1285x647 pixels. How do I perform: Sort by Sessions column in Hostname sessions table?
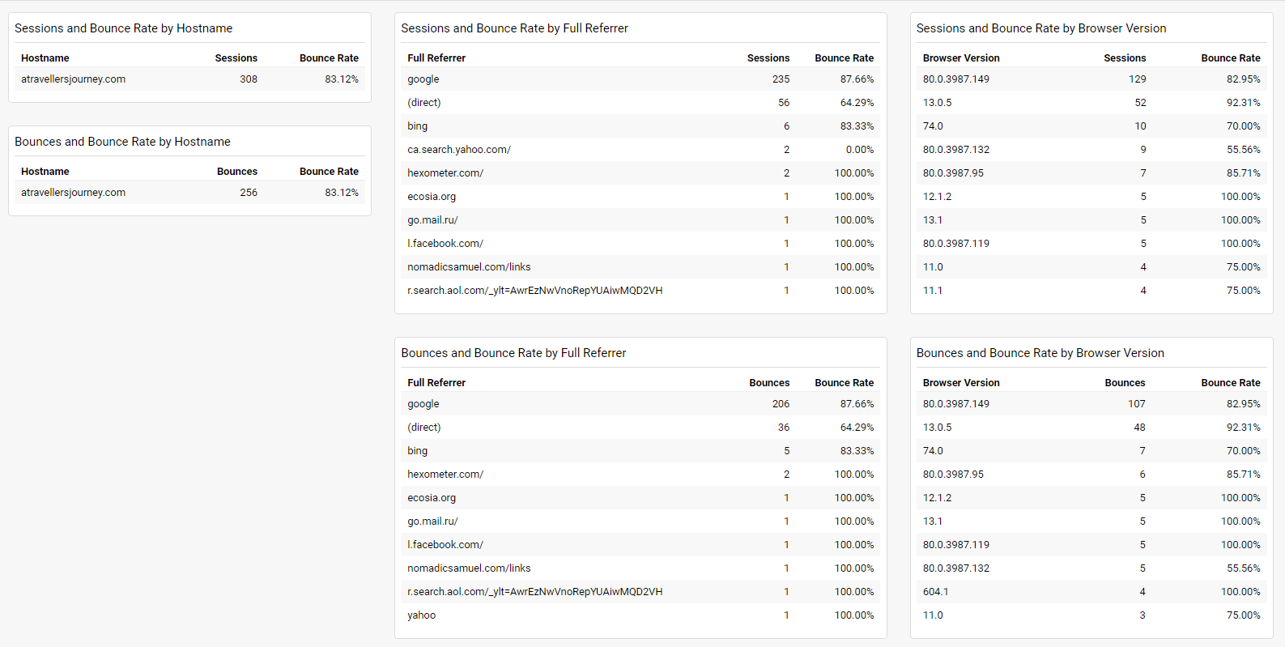pyautogui.click(x=236, y=58)
